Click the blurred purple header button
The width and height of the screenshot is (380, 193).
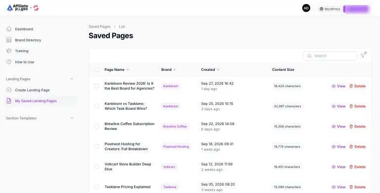coord(357,9)
